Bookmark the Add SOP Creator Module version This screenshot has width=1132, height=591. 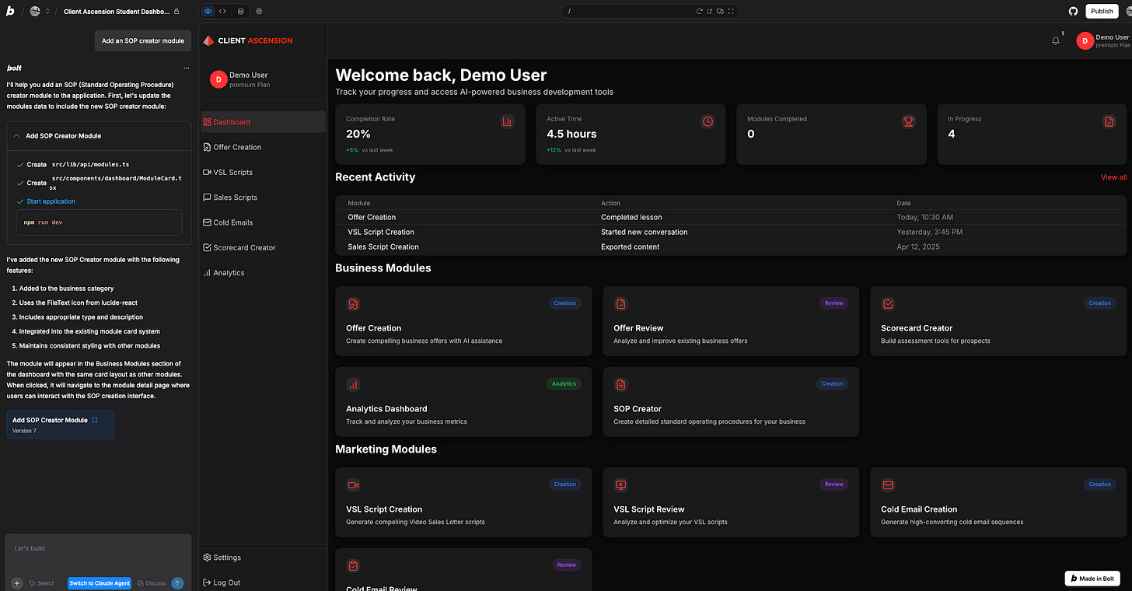pos(95,420)
